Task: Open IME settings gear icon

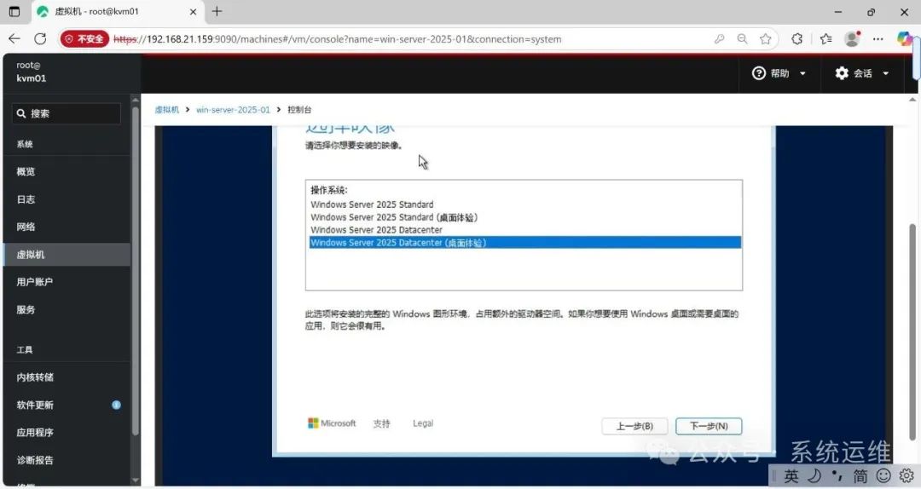Action: tap(907, 475)
